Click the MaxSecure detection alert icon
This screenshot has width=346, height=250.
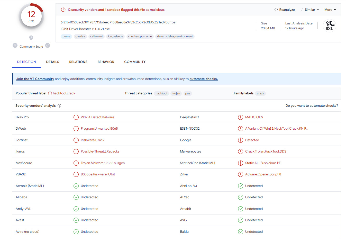[x=76, y=163]
